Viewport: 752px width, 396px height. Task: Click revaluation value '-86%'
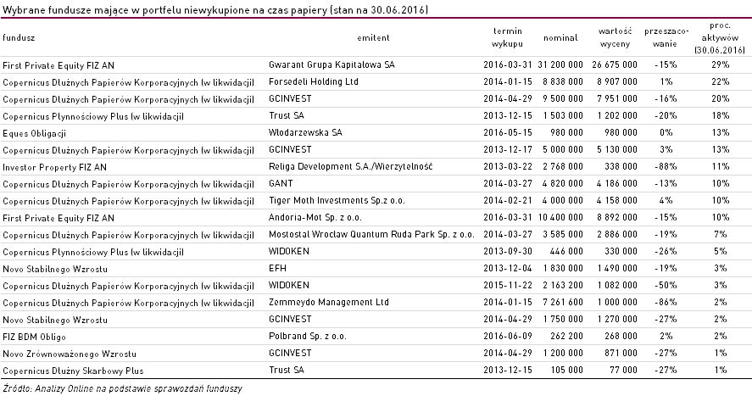[666, 302]
